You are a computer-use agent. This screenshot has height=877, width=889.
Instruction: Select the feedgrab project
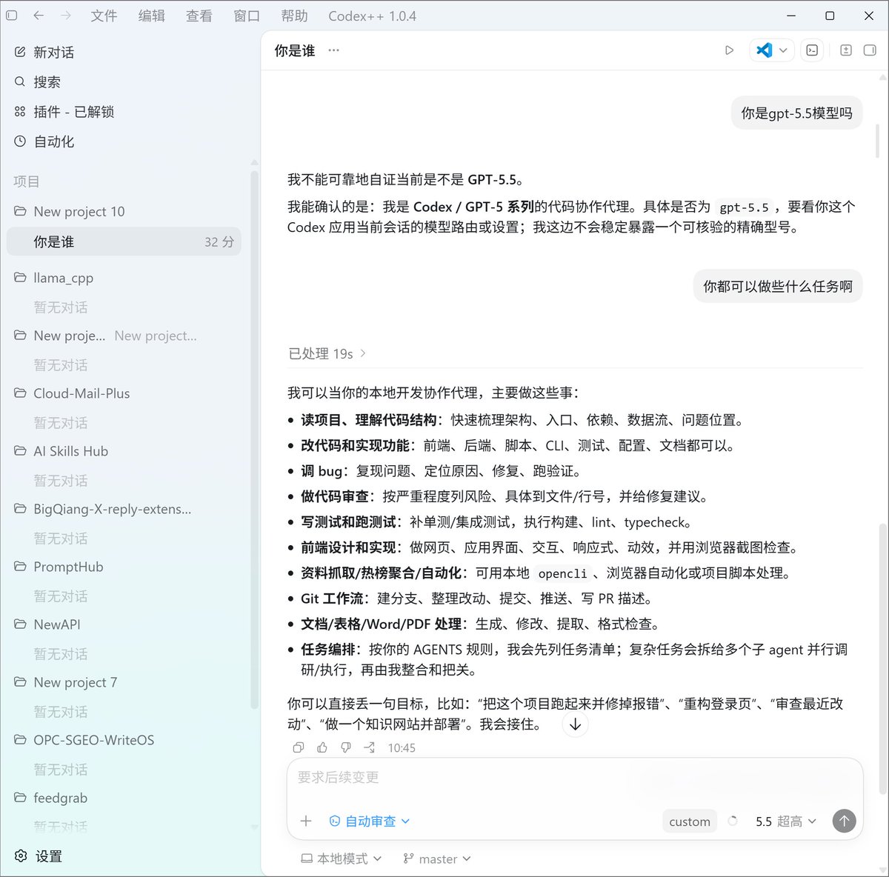tap(124, 798)
